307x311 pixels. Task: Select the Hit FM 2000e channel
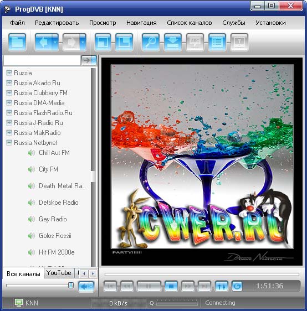57,252
